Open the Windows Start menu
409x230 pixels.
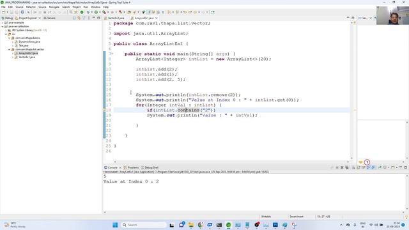coord(115,225)
